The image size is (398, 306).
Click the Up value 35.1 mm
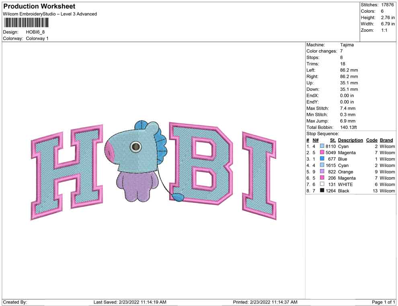[x=349, y=83]
